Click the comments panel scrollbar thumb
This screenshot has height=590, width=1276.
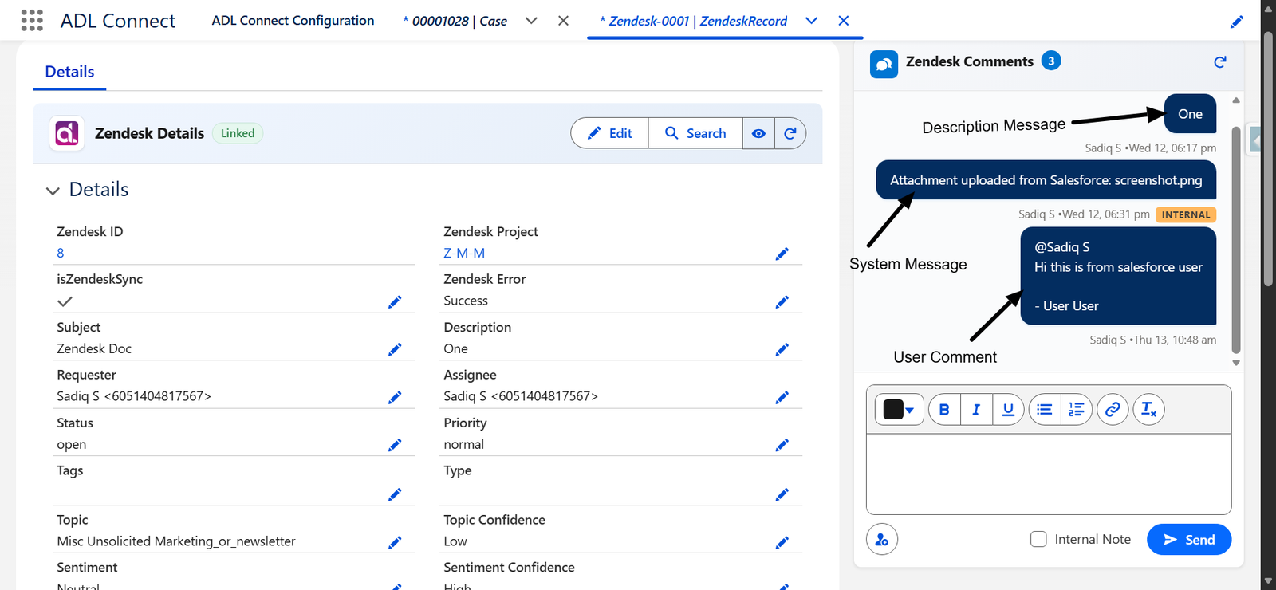tap(1236, 239)
